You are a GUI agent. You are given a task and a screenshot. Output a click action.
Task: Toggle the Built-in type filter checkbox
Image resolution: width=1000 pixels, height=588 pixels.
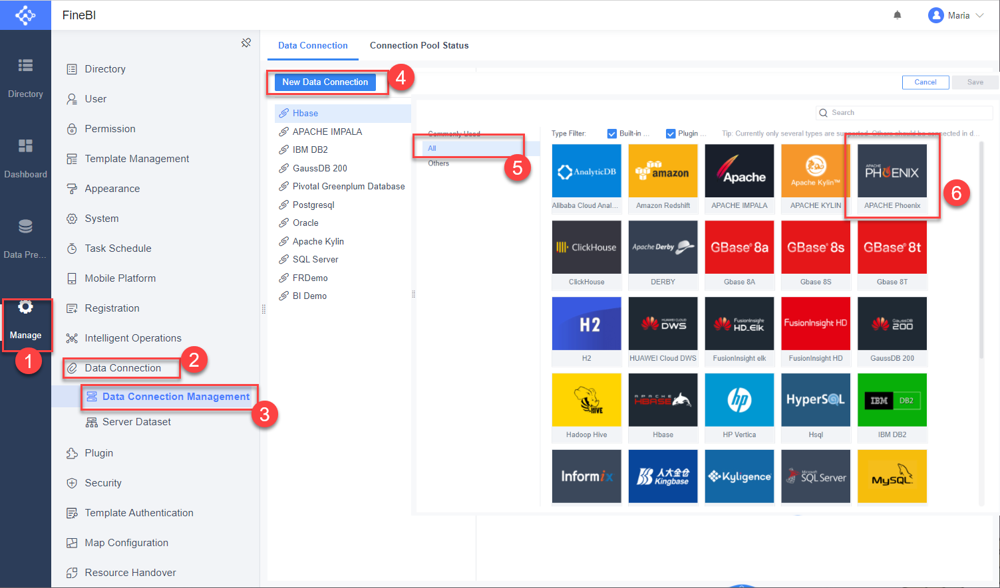coord(612,134)
